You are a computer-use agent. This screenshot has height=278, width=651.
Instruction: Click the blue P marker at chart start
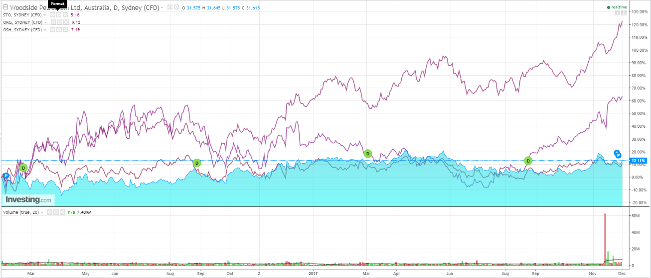tap(6, 176)
